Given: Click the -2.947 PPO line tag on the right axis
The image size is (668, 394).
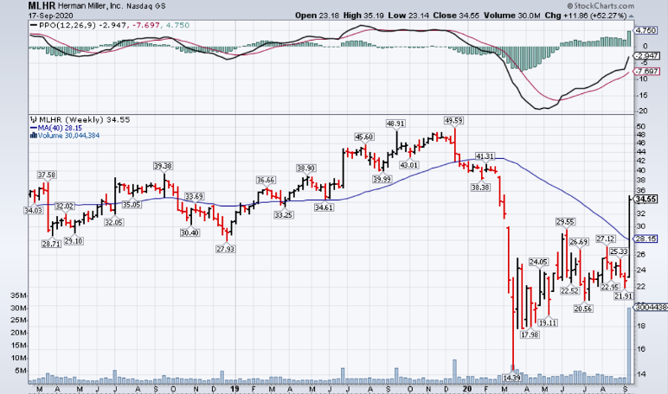Looking at the screenshot, I should point(646,56).
